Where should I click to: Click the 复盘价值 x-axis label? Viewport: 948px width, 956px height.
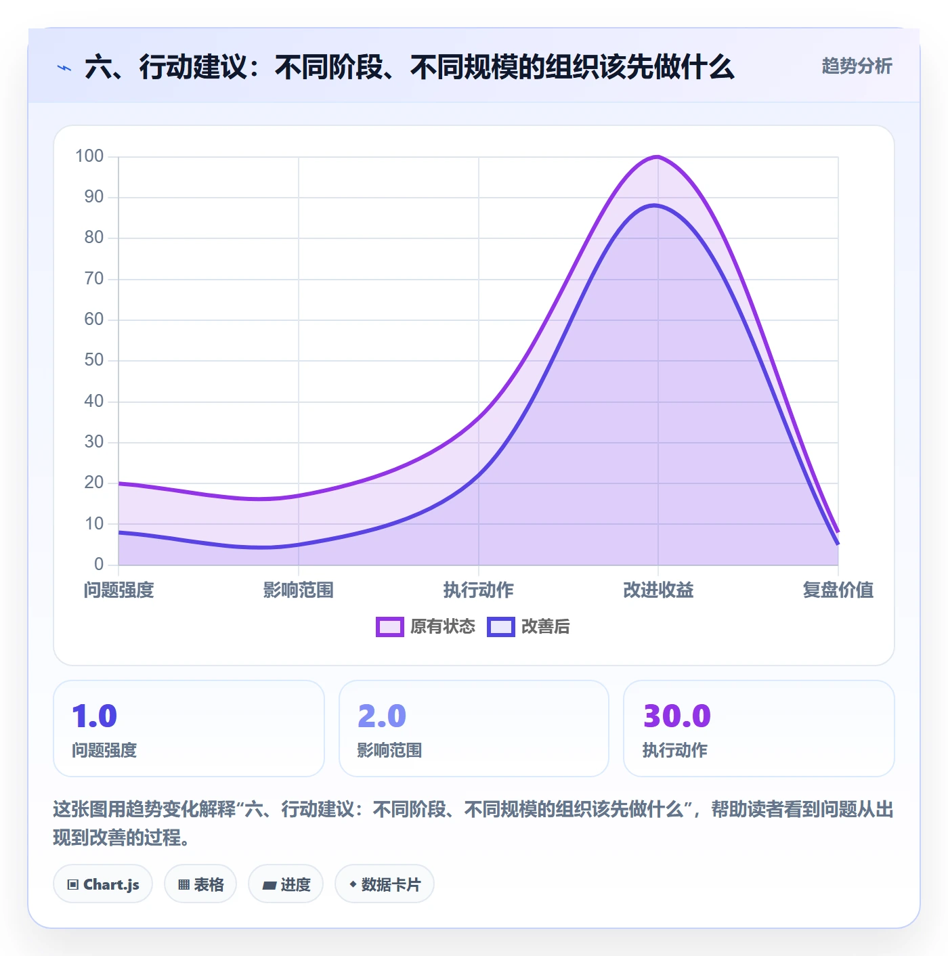click(838, 590)
